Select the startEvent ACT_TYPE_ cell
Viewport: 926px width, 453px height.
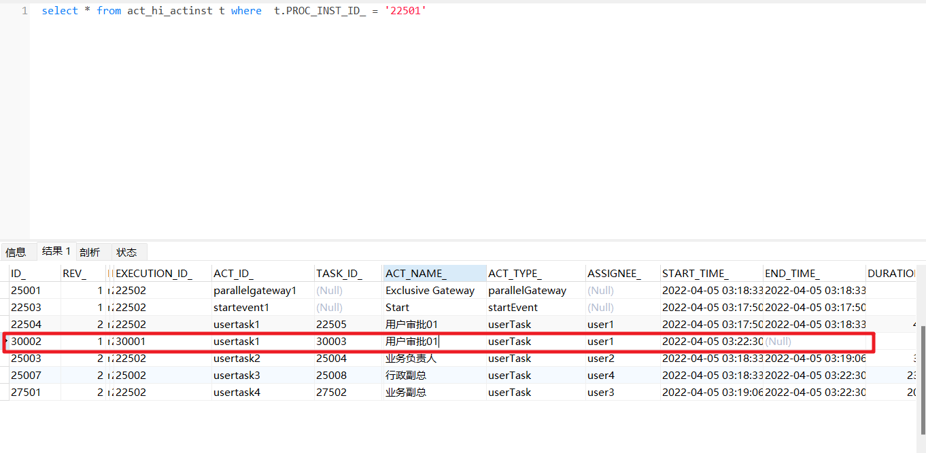513,307
